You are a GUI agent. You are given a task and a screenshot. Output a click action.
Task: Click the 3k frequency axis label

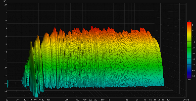(x=137, y=100)
